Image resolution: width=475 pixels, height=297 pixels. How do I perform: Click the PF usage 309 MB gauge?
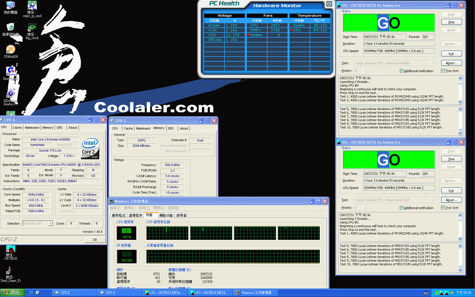126,257
